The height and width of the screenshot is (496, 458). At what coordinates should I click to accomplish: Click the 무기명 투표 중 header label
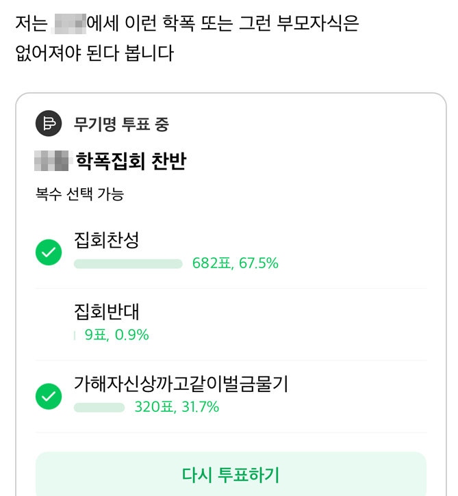tap(121, 125)
